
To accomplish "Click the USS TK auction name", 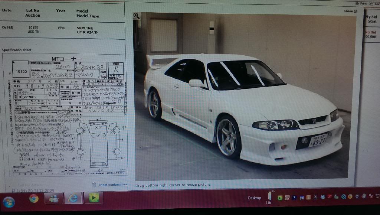I will pyautogui.click(x=33, y=32).
